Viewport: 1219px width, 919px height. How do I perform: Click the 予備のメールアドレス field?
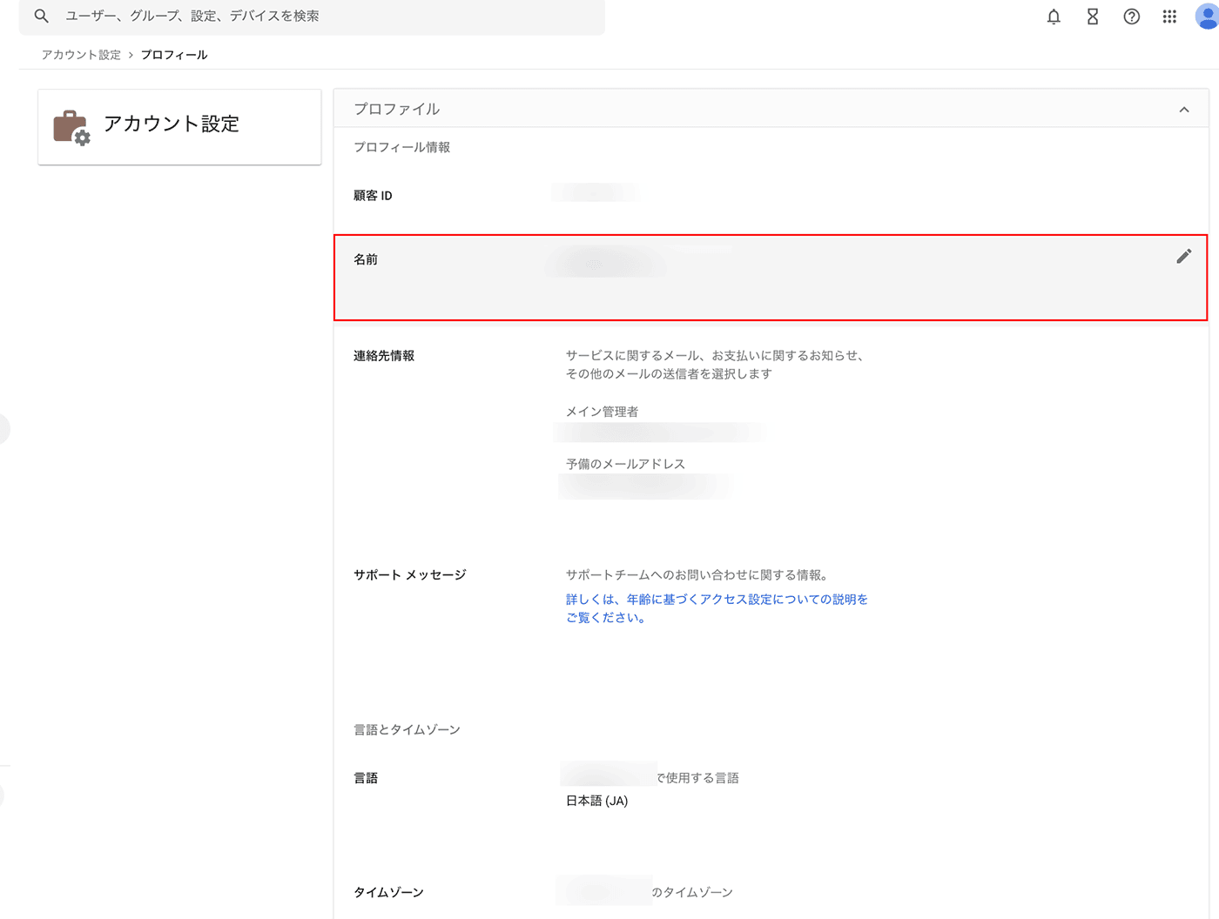click(x=625, y=464)
